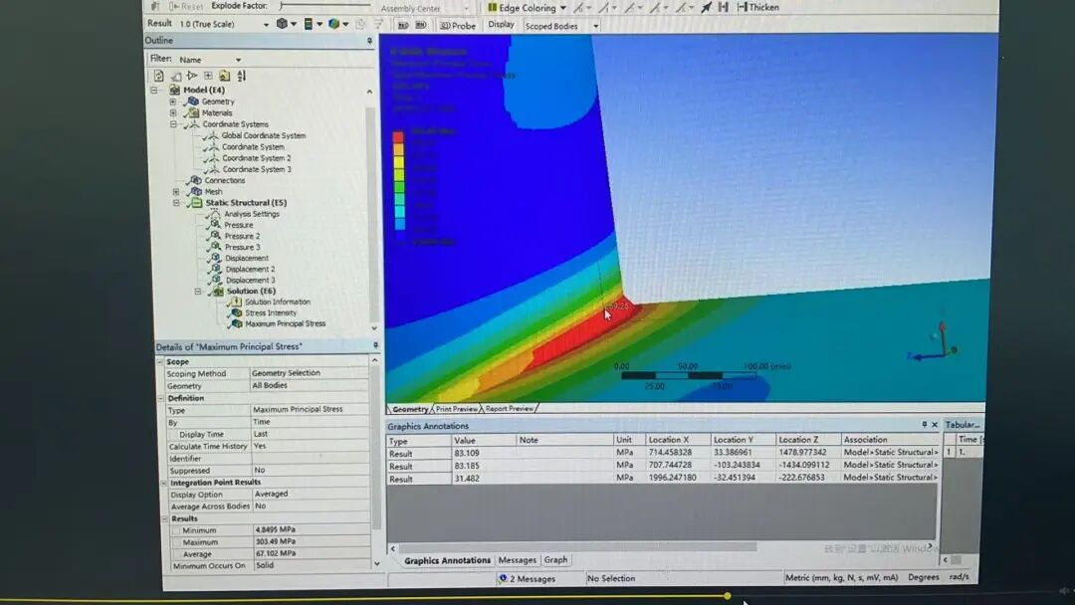Image resolution: width=1075 pixels, height=605 pixels.
Task: Open the Edge Coloring dropdown arrow
Action: [562, 8]
